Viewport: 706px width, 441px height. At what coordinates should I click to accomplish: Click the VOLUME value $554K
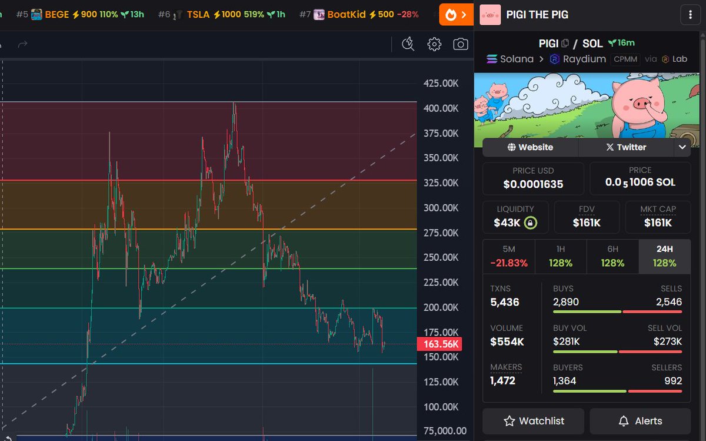pyautogui.click(x=507, y=341)
